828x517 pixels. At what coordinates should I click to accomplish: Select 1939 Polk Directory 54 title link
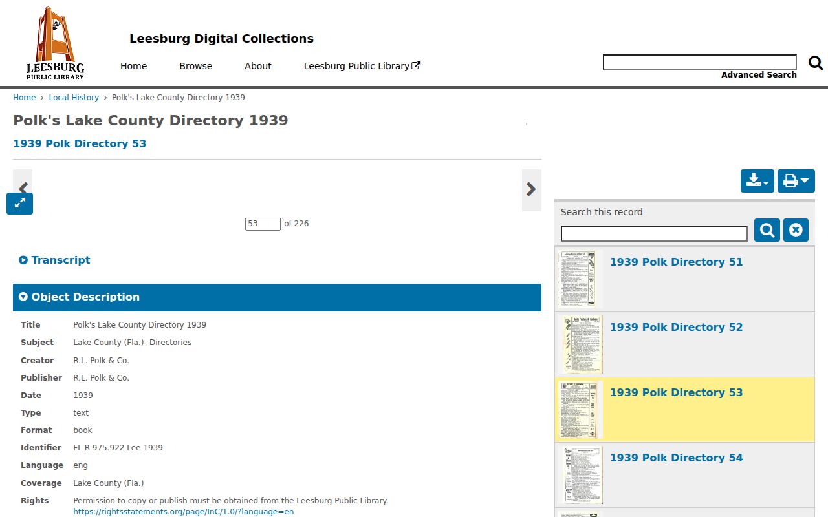point(676,458)
